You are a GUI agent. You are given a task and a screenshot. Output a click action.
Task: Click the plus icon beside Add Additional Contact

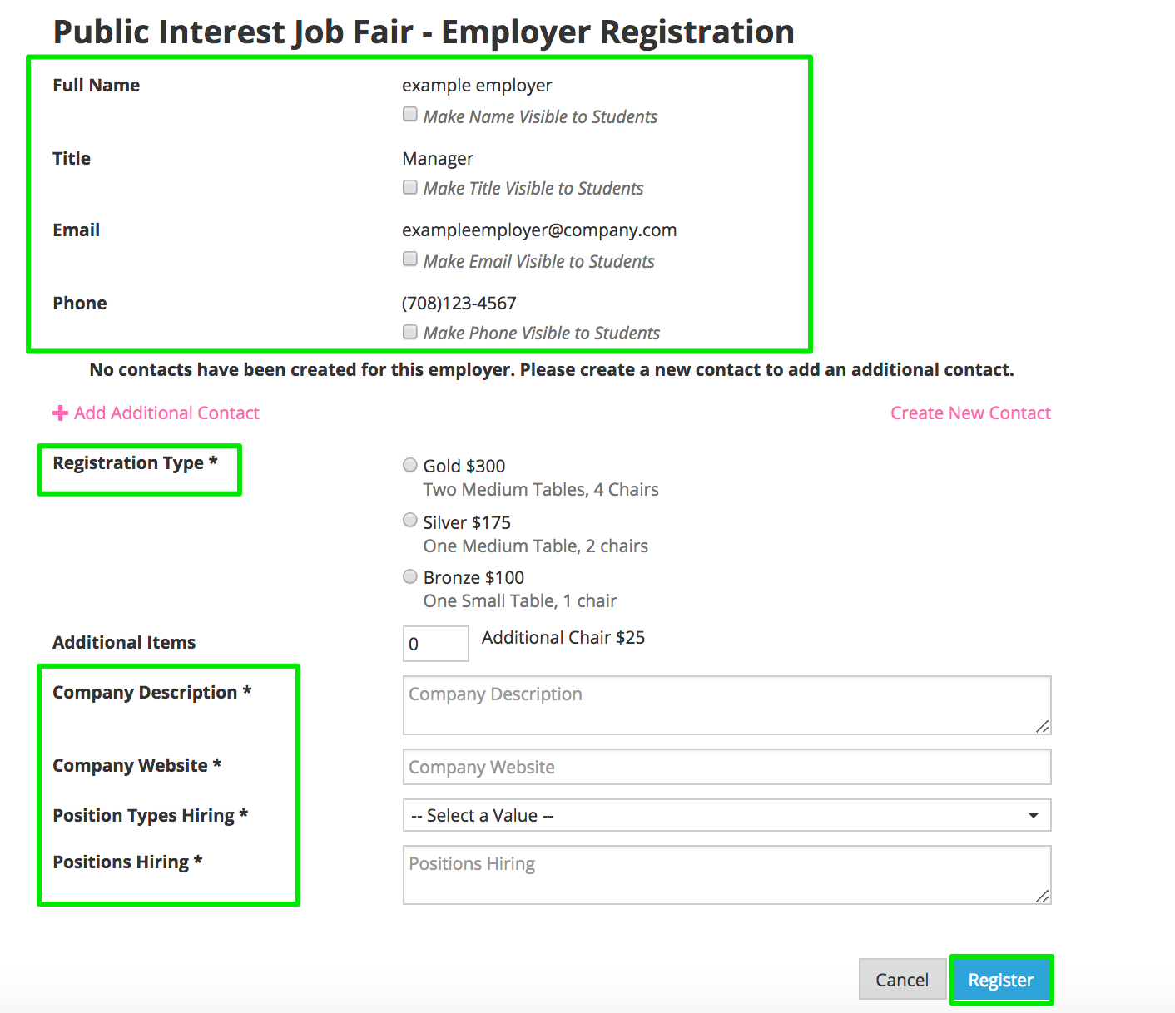60,413
